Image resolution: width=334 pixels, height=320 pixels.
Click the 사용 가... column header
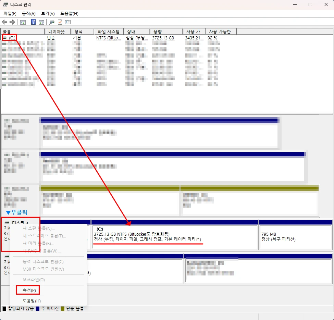194,32
